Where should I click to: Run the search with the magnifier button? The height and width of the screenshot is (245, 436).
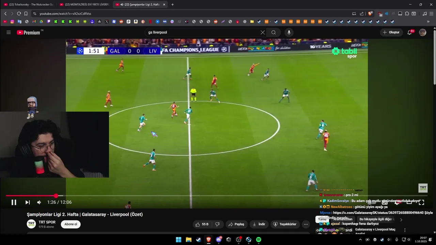(274, 32)
